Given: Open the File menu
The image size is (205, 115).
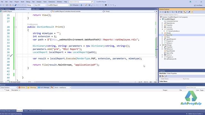Looking at the screenshot, I should (x=2, y=2).
